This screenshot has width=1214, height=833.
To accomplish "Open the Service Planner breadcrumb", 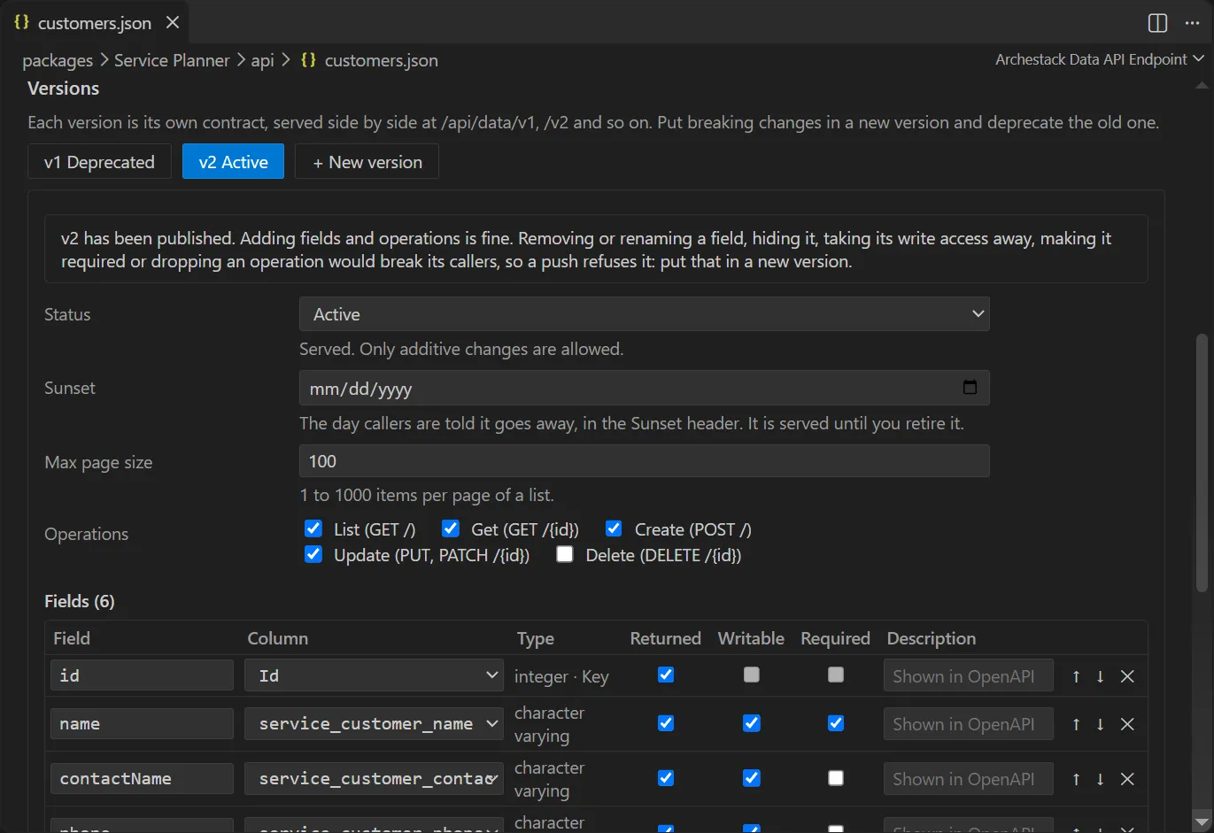I will coord(172,60).
